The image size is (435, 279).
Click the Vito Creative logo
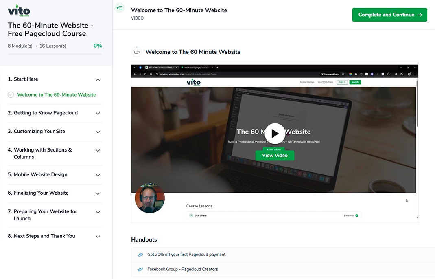pos(19,11)
